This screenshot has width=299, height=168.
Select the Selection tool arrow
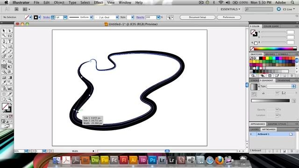4,31
